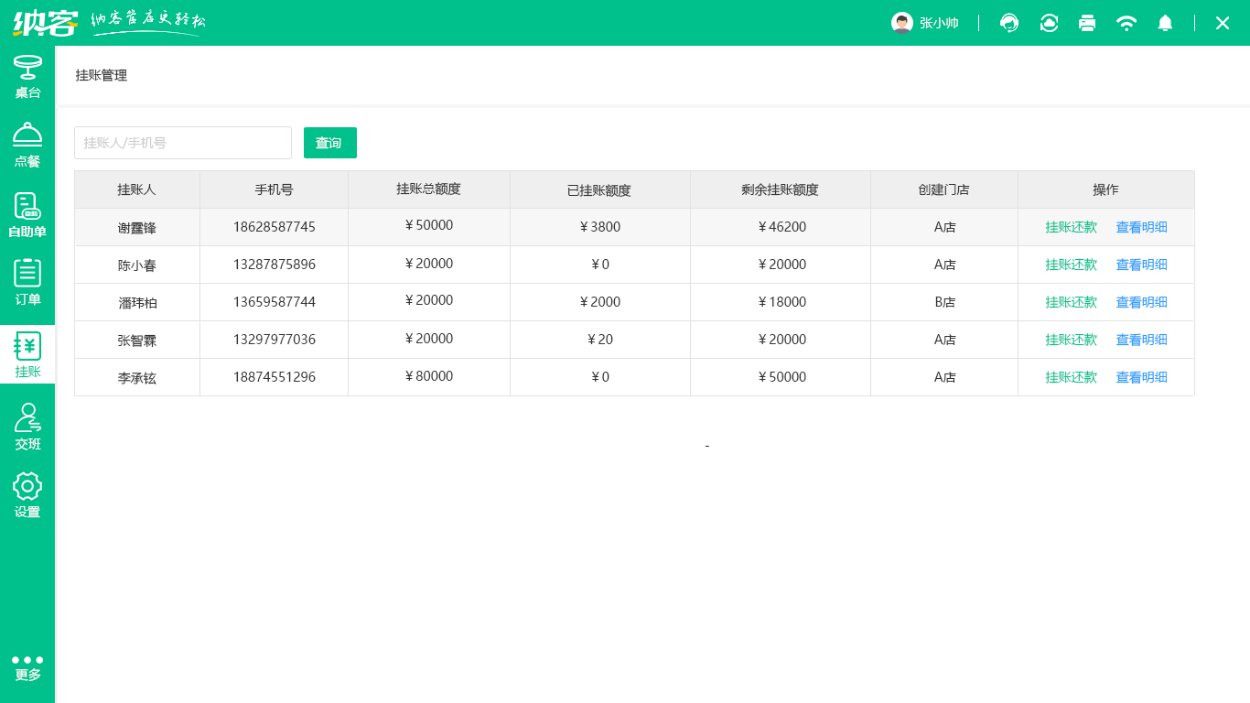
Task: Open the 交班 shift handover section
Action: tap(27, 427)
